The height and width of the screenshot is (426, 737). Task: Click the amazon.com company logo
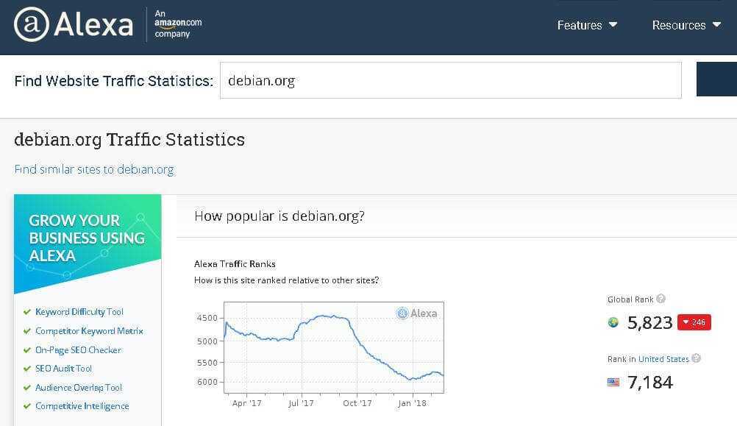[x=178, y=24]
